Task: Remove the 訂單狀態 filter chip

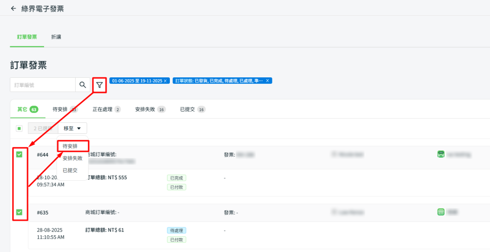Action: point(267,81)
